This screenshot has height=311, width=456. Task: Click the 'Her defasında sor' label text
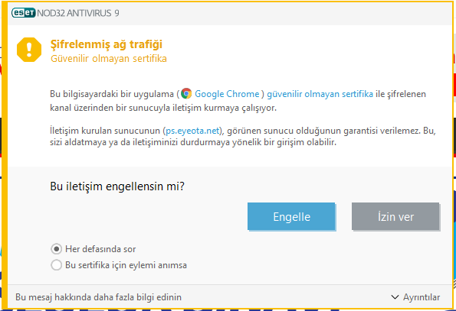coord(100,249)
